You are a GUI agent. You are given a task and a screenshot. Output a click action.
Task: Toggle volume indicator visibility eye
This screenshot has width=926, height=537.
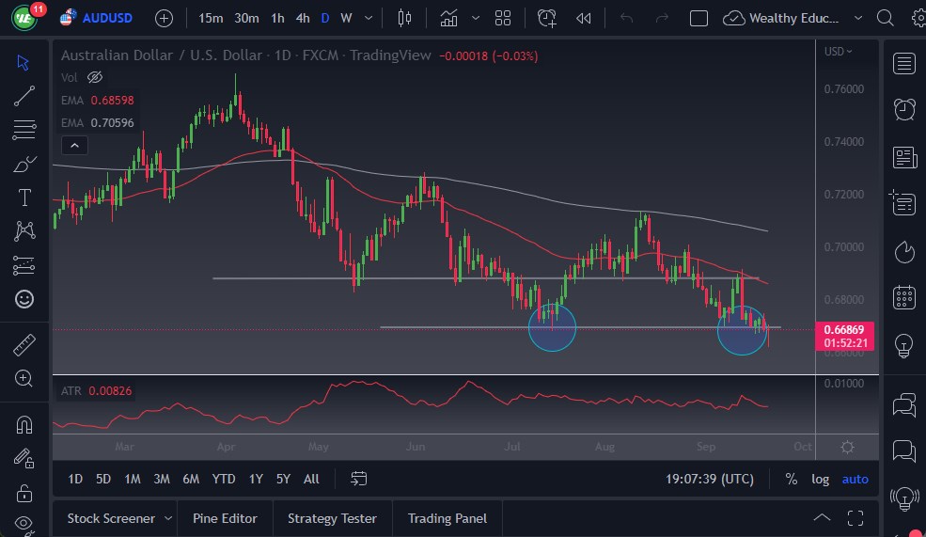[94, 77]
